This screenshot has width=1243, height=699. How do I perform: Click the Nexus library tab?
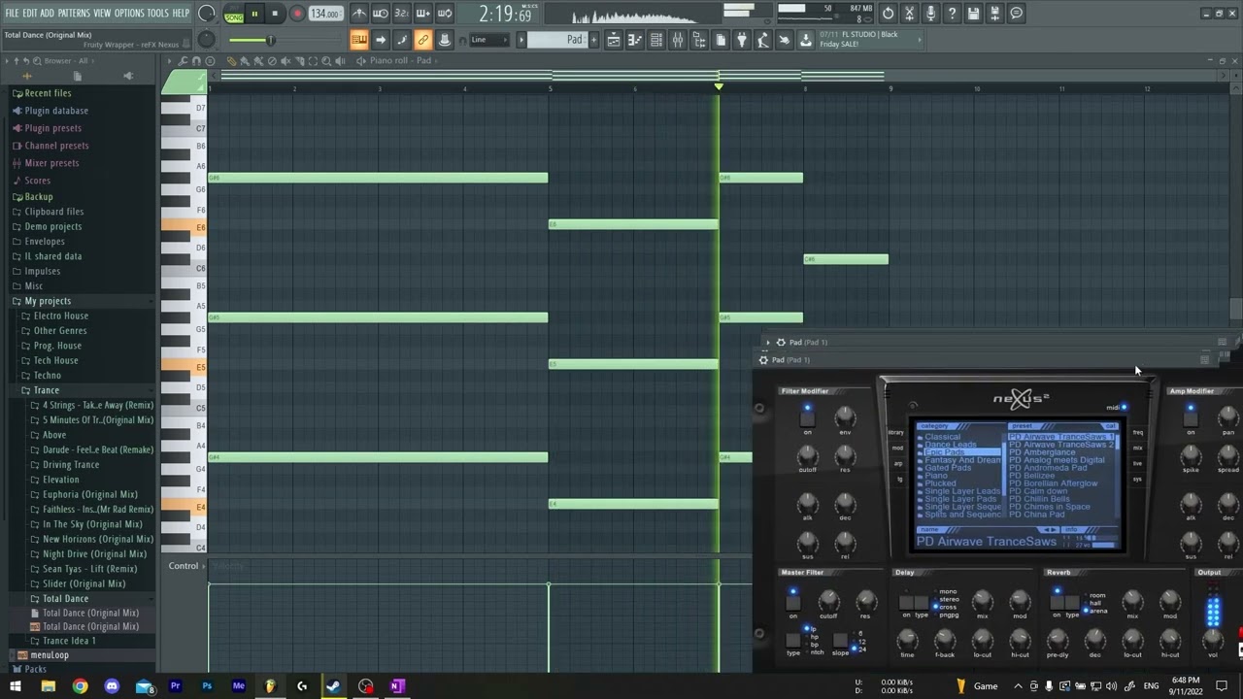897,432
